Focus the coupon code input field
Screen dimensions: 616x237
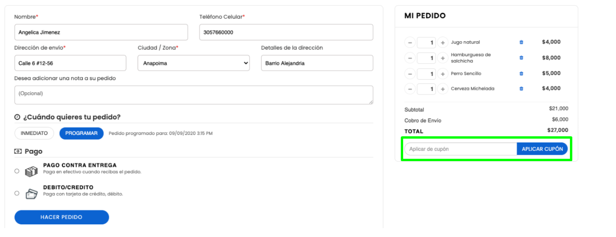[x=460, y=149]
